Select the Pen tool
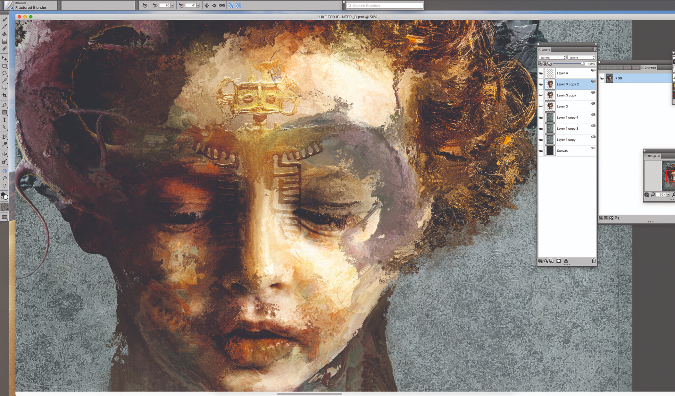 (x=5, y=105)
